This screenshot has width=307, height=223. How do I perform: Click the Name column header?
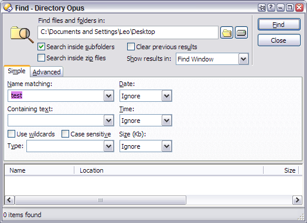point(39,170)
